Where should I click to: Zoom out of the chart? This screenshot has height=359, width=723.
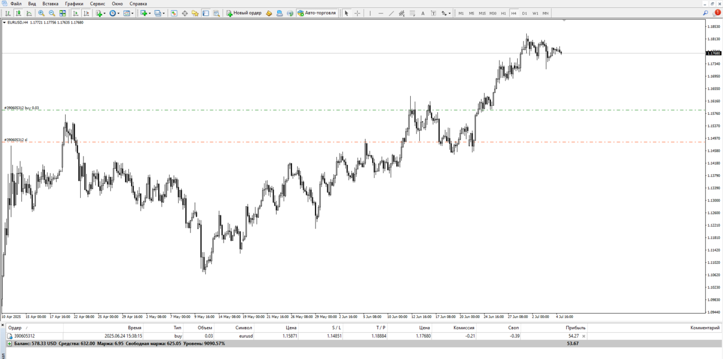[52, 13]
